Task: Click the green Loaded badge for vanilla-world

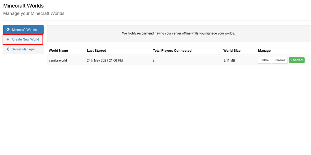Action: 297,60
